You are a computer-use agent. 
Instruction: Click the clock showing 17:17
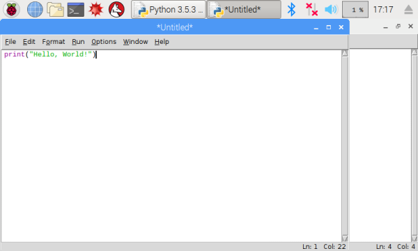383,10
